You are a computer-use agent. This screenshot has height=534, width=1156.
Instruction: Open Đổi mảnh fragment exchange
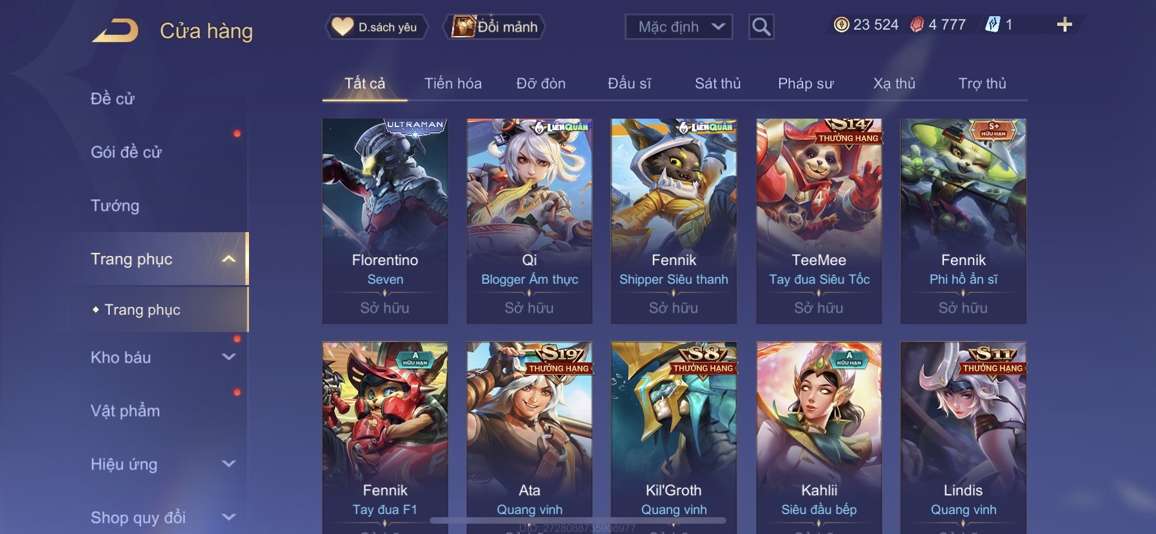495,26
